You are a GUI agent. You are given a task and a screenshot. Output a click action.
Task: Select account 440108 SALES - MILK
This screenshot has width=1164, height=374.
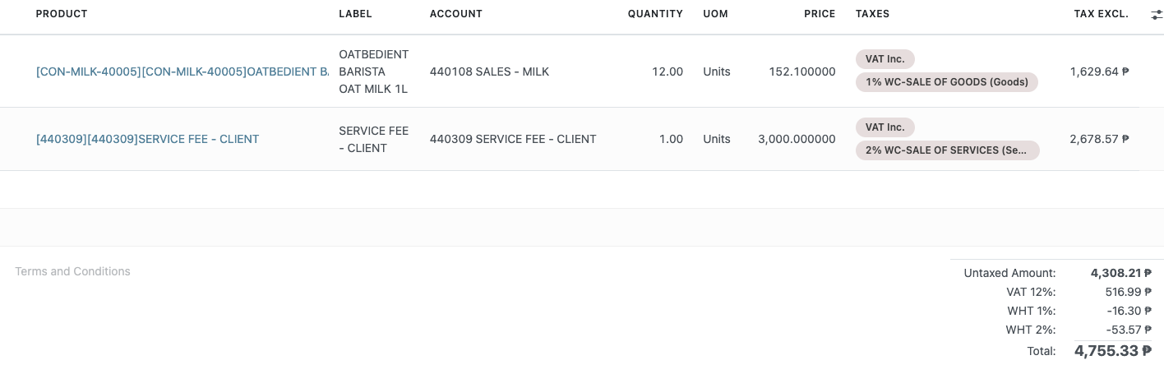(x=489, y=72)
